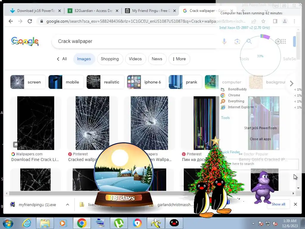Screen dimensions: 305x229
Task: Click the share page icon in address bar
Action: click(254, 21)
